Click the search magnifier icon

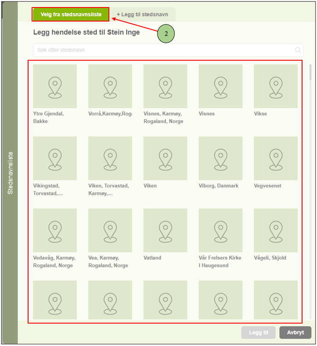coord(298,50)
